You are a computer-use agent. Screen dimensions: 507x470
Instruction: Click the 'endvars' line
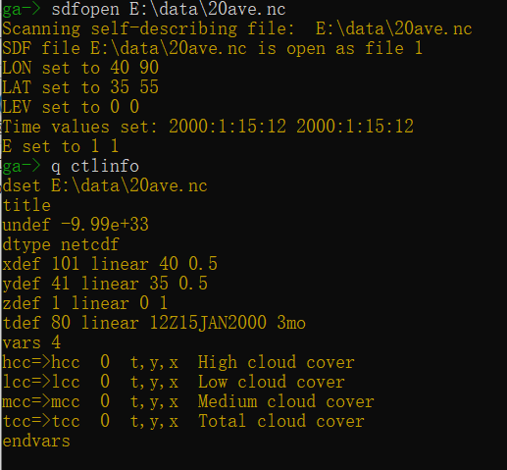point(36,441)
